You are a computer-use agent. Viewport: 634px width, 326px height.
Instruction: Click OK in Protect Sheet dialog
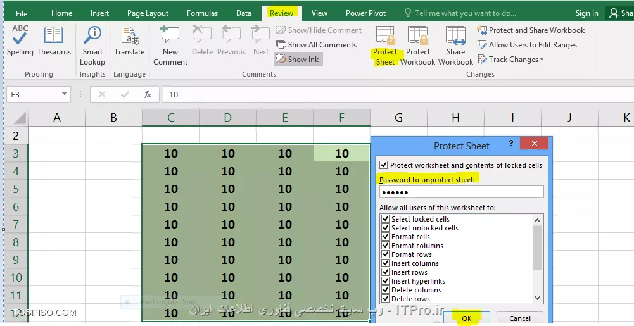point(467,318)
